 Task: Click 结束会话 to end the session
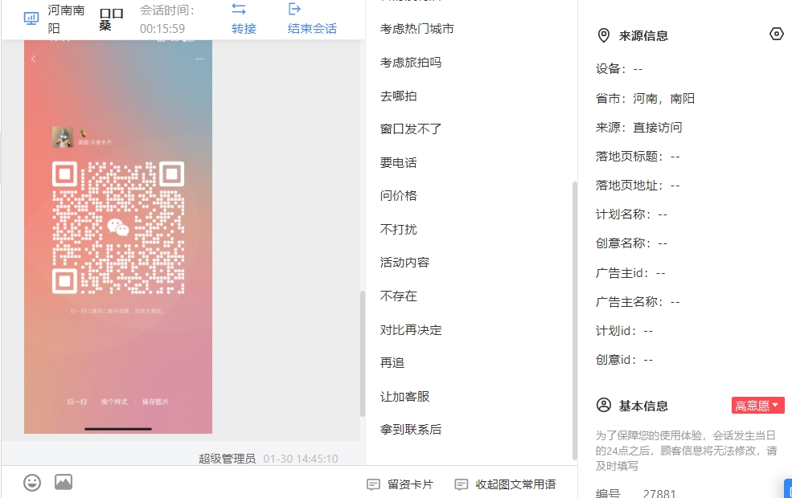312,29
